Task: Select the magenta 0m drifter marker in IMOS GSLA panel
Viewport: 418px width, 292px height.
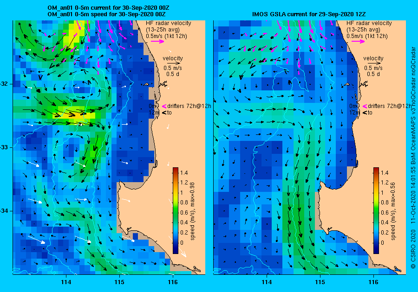Action: pyautogui.click(x=365, y=106)
